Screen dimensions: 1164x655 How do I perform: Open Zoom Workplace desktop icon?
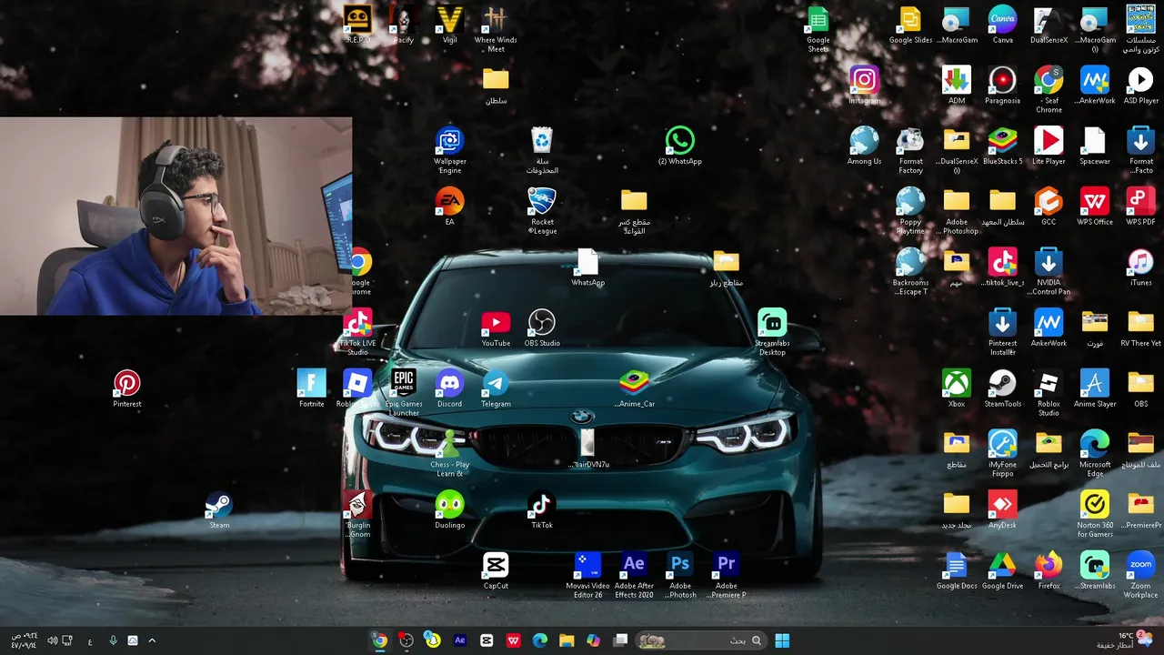coord(1140,575)
